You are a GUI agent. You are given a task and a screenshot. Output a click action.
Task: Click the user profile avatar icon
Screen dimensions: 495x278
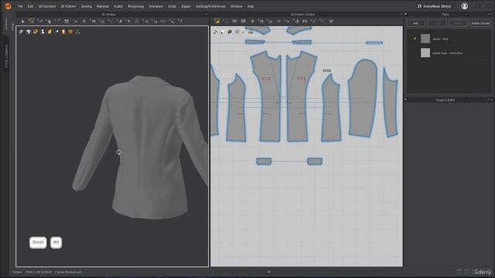coord(464,6)
